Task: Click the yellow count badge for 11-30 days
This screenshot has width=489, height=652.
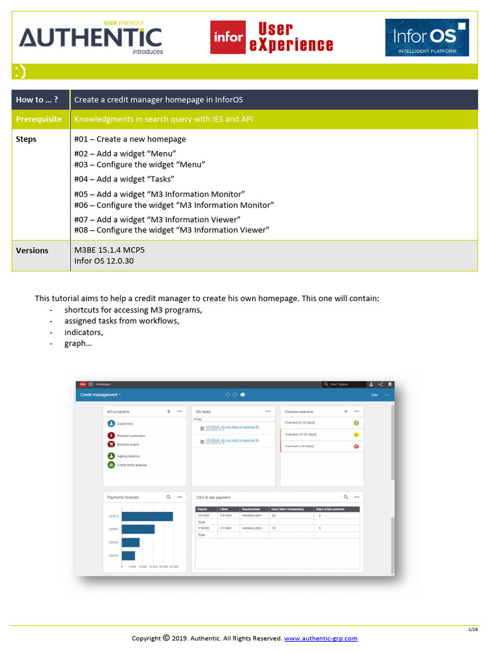Action: click(356, 434)
